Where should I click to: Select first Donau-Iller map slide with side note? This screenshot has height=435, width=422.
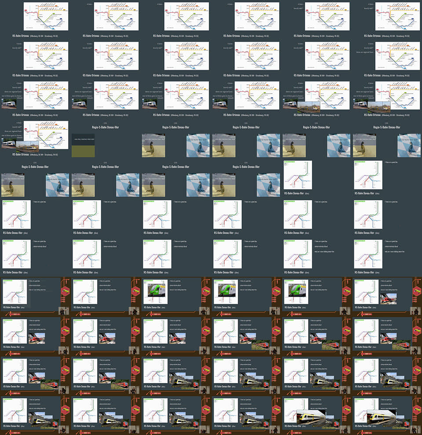tap(368, 175)
